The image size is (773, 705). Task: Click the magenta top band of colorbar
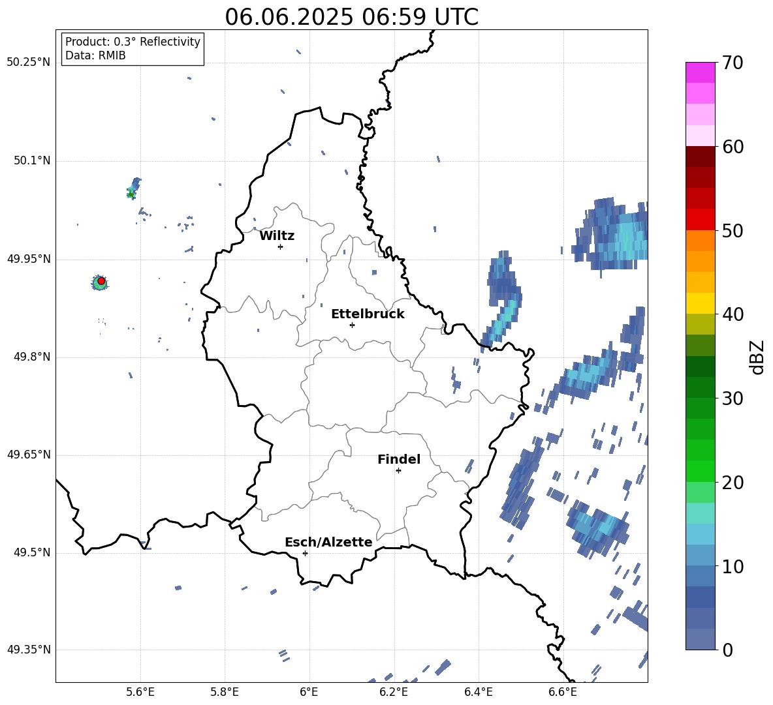pyautogui.click(x=700, y=73)
